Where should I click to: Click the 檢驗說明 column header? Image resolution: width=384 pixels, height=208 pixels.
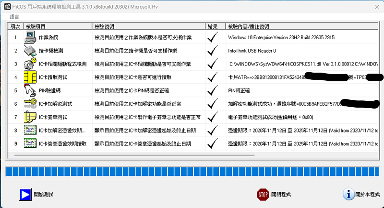pyautogui.click(x=149, y=26)
